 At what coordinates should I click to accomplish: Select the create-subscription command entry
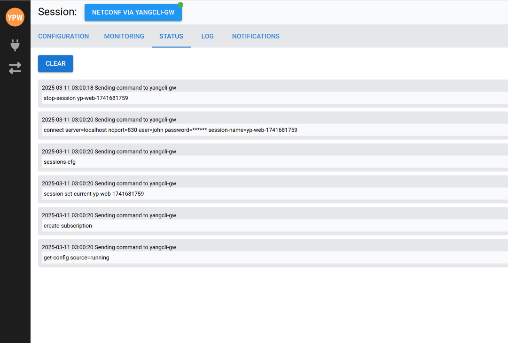click(x=68, y=226)
